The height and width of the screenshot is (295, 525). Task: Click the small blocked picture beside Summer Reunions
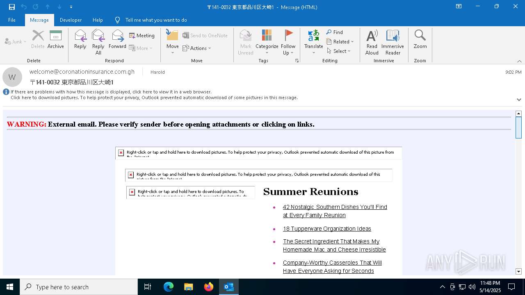(x=191, y=192)
